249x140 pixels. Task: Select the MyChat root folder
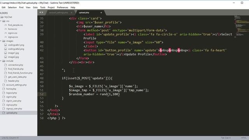coord(8,17)
